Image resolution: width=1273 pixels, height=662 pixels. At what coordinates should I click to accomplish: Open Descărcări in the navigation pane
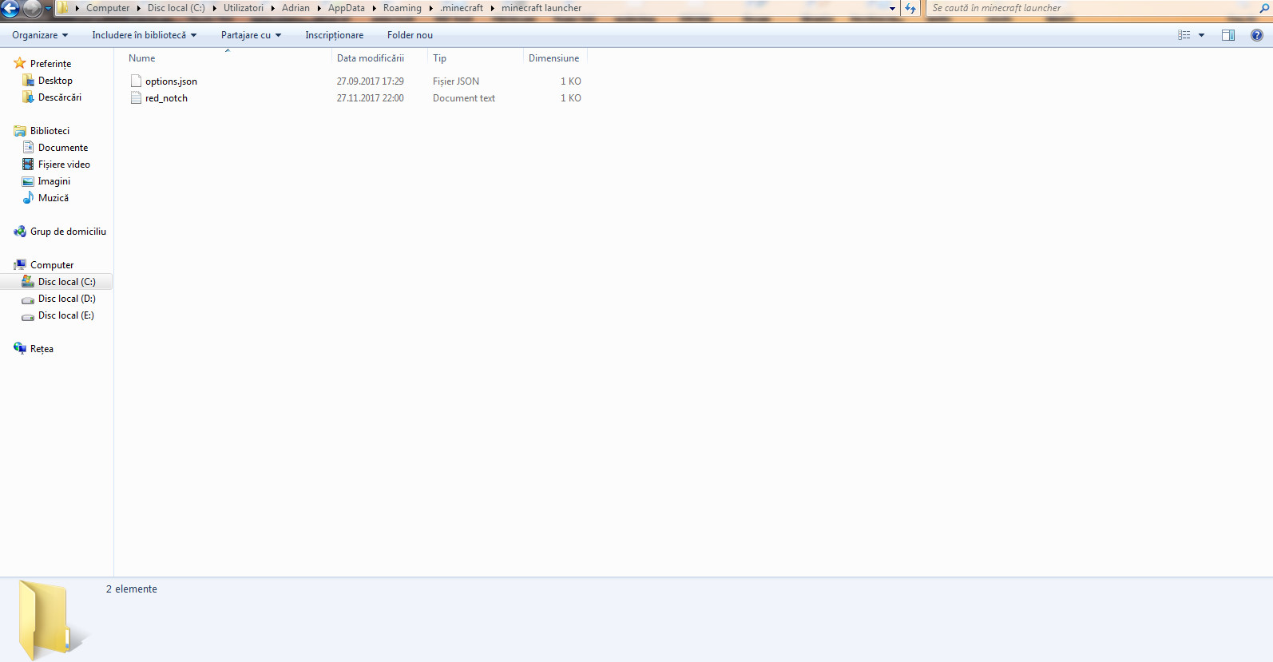(x=60, y=97)
